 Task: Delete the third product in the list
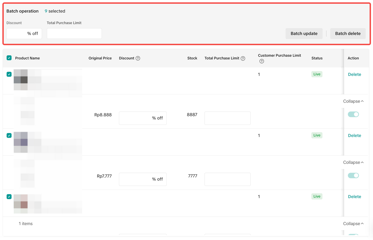tap(354, 197)
